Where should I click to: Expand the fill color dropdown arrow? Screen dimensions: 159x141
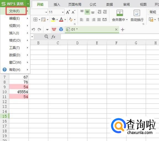click(57, 20)
